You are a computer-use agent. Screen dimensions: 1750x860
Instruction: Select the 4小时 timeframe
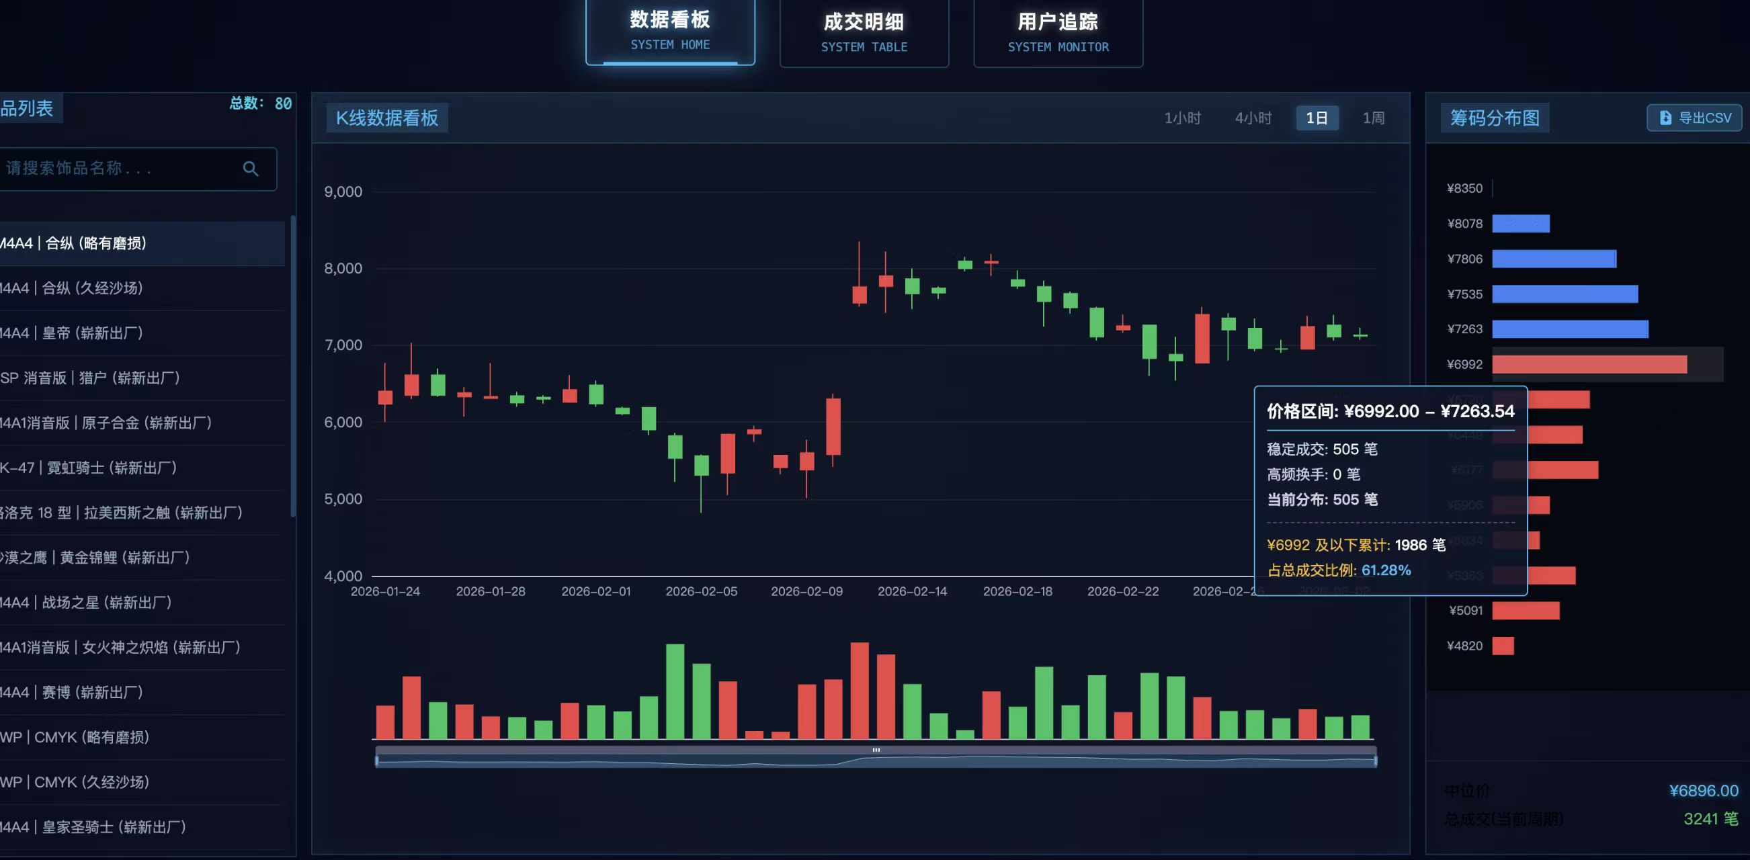[1253, 118]
